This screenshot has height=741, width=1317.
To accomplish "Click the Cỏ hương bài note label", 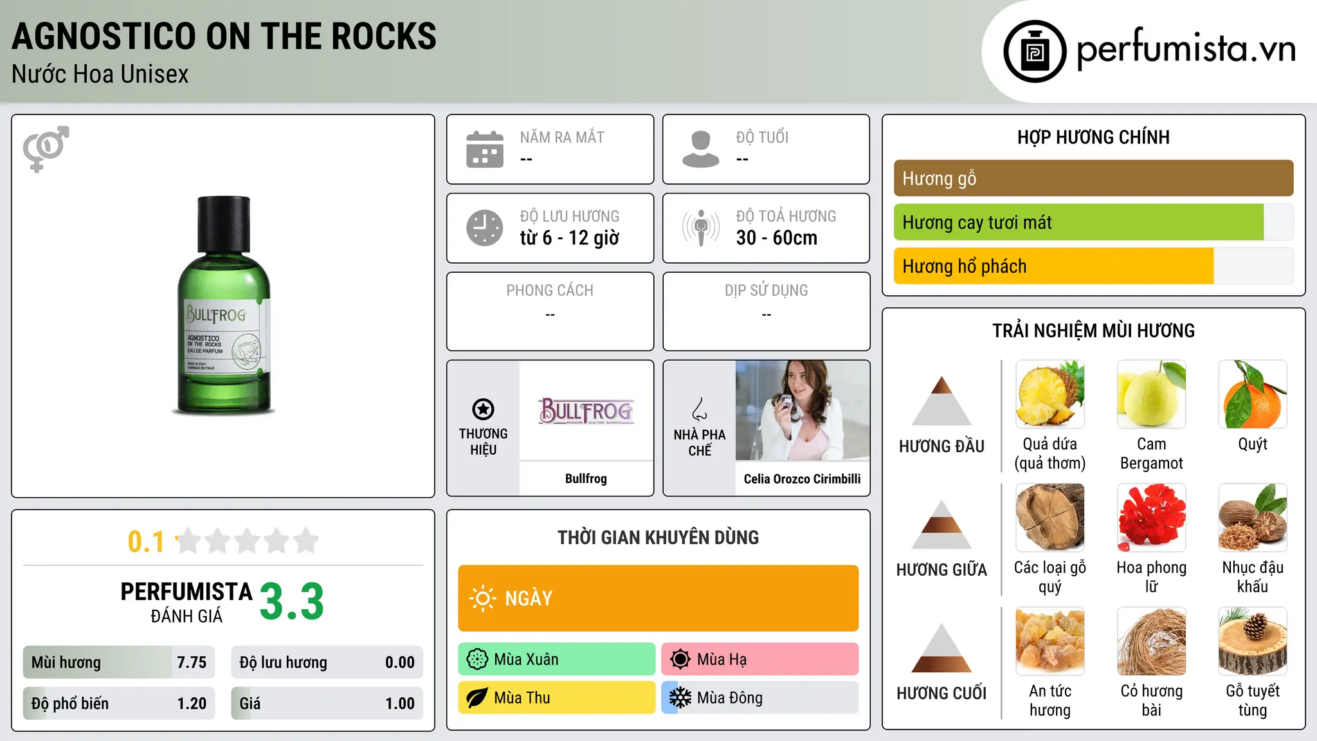I will tap(1152, 700).
